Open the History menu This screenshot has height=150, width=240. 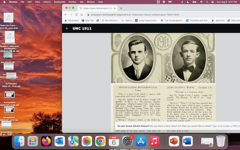47,2
